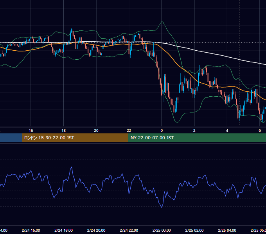Screen dimensions: 266x234
Task: Click the oscillator's highest peak after 18:00
Action: click(72, 167)
